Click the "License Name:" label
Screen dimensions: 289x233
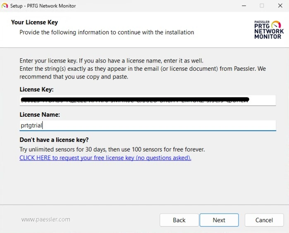click(x=40, y=114)
